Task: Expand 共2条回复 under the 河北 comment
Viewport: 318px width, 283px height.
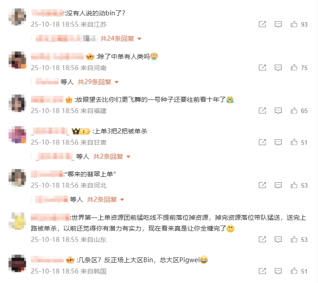Action: click(105, 199)
